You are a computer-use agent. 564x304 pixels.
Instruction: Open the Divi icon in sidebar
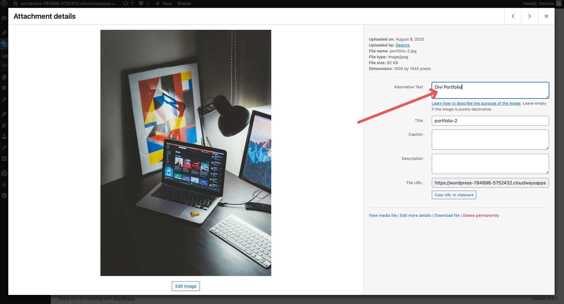[x=4, y=173]
